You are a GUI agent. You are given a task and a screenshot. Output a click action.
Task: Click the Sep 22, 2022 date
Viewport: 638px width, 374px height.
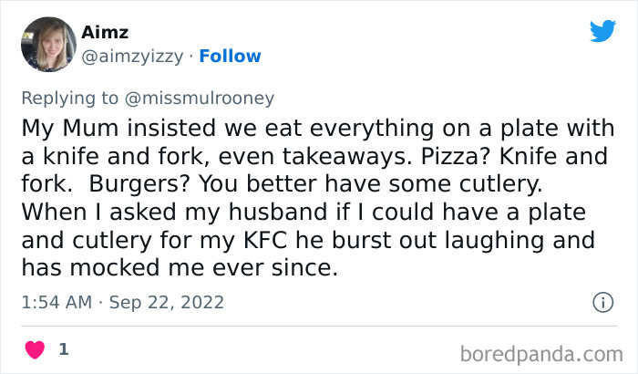coord(166,302)
